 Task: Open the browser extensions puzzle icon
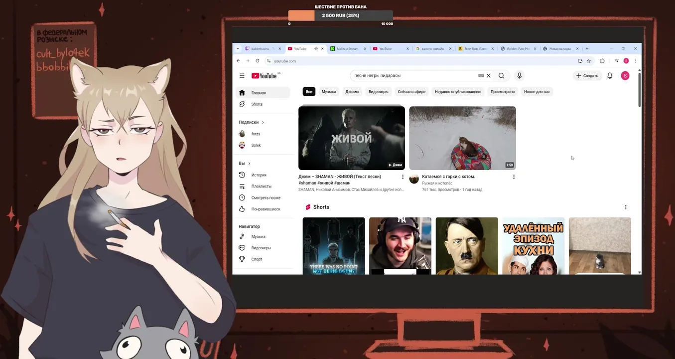click(602, 61)
